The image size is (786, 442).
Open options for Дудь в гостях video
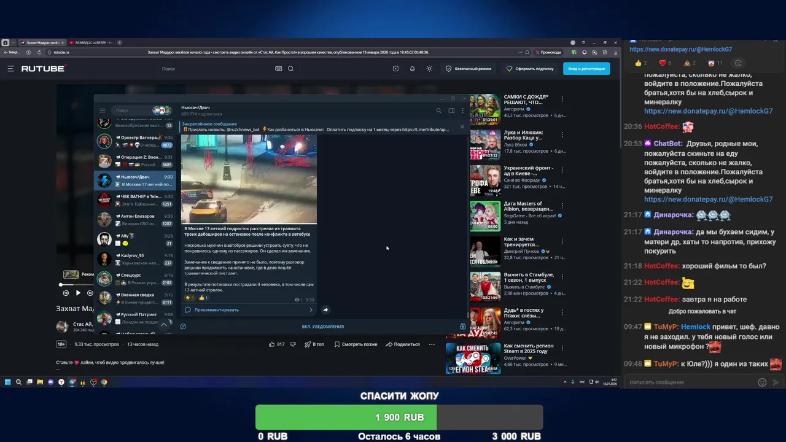[562, 312]
